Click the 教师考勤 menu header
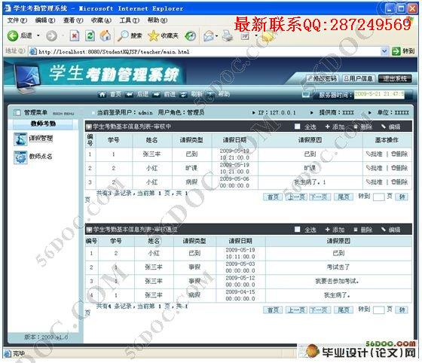This screenshot has width=422, height=363. [43, 124]
